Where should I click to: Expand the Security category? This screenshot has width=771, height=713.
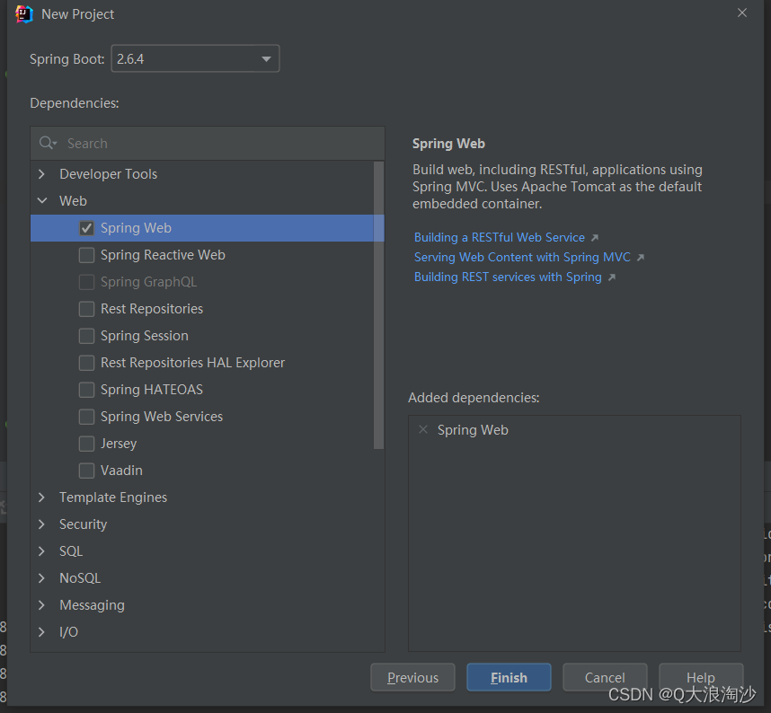(41, 524)
